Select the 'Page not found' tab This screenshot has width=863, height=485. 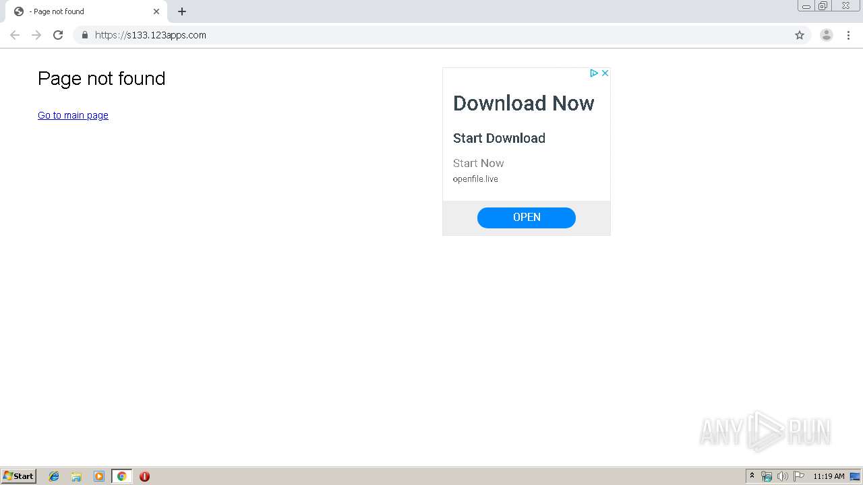pos(86,11)
